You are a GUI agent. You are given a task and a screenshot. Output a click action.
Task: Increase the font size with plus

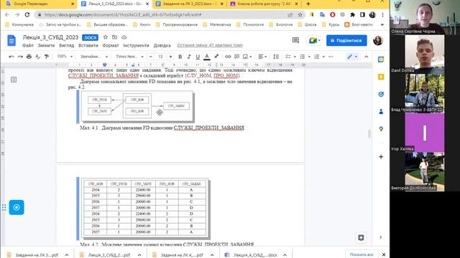click(x=170, y=57)
